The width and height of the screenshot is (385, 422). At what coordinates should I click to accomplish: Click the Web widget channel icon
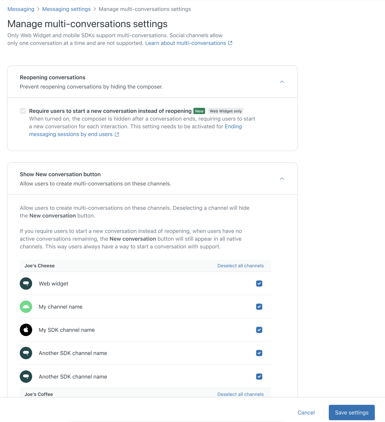point(26,284)
